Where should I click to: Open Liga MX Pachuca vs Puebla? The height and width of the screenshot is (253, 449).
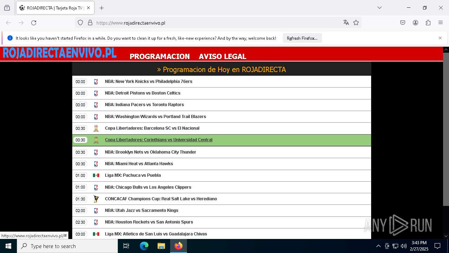(x=133, y=175)
